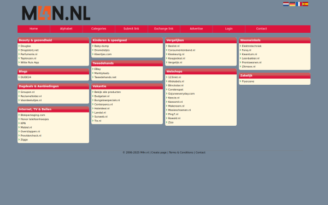Image resolution: width=328 pixels, height=205 pixels.
Task: Go to the Categories menu item
Action: pos(99,28)
